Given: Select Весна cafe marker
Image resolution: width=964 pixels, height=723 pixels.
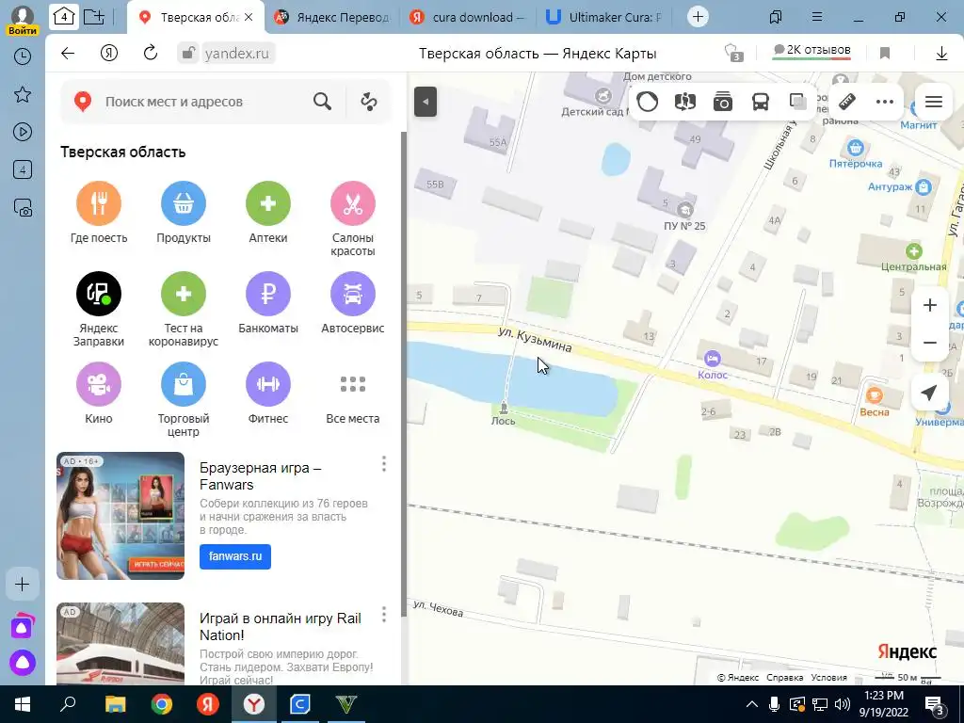Looking at the screenshot, I should point(875,395).
